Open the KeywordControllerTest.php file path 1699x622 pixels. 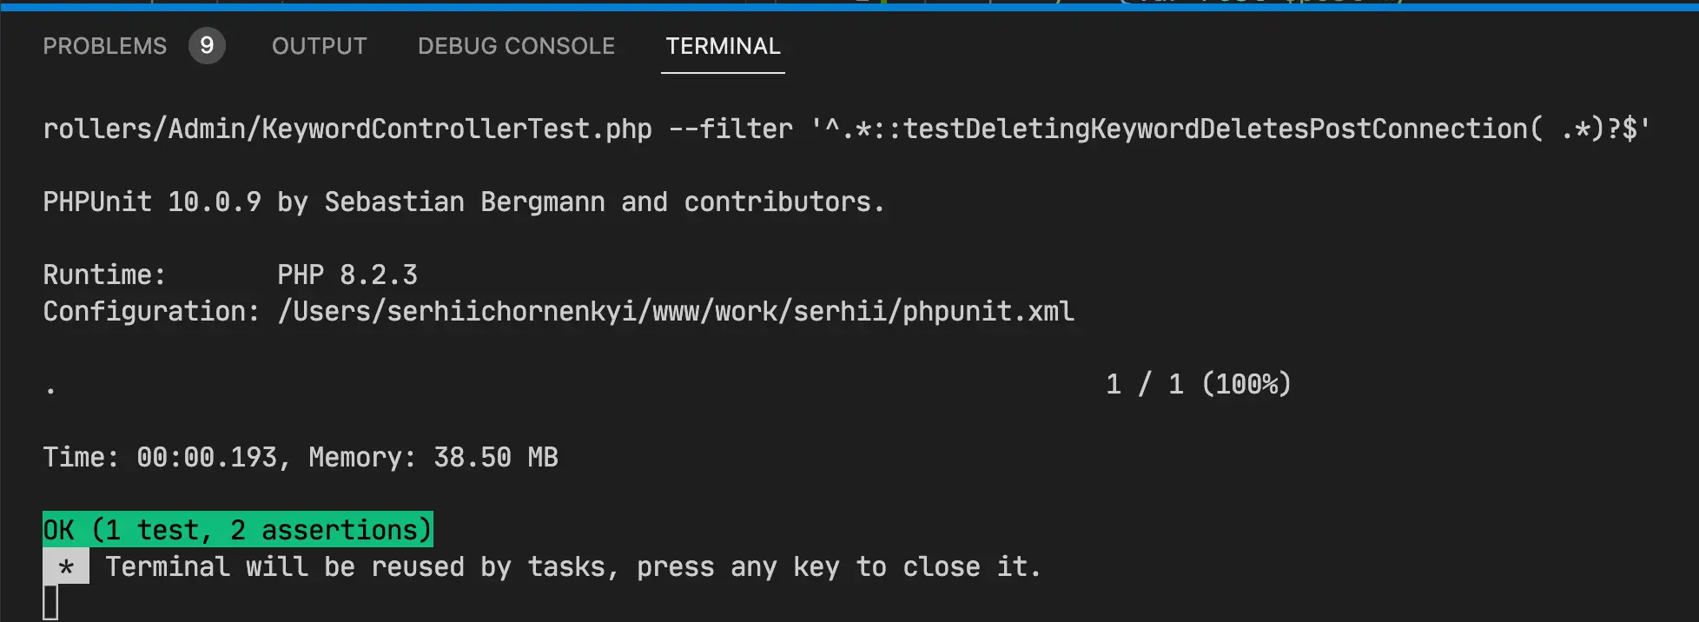tap(347, 129)
